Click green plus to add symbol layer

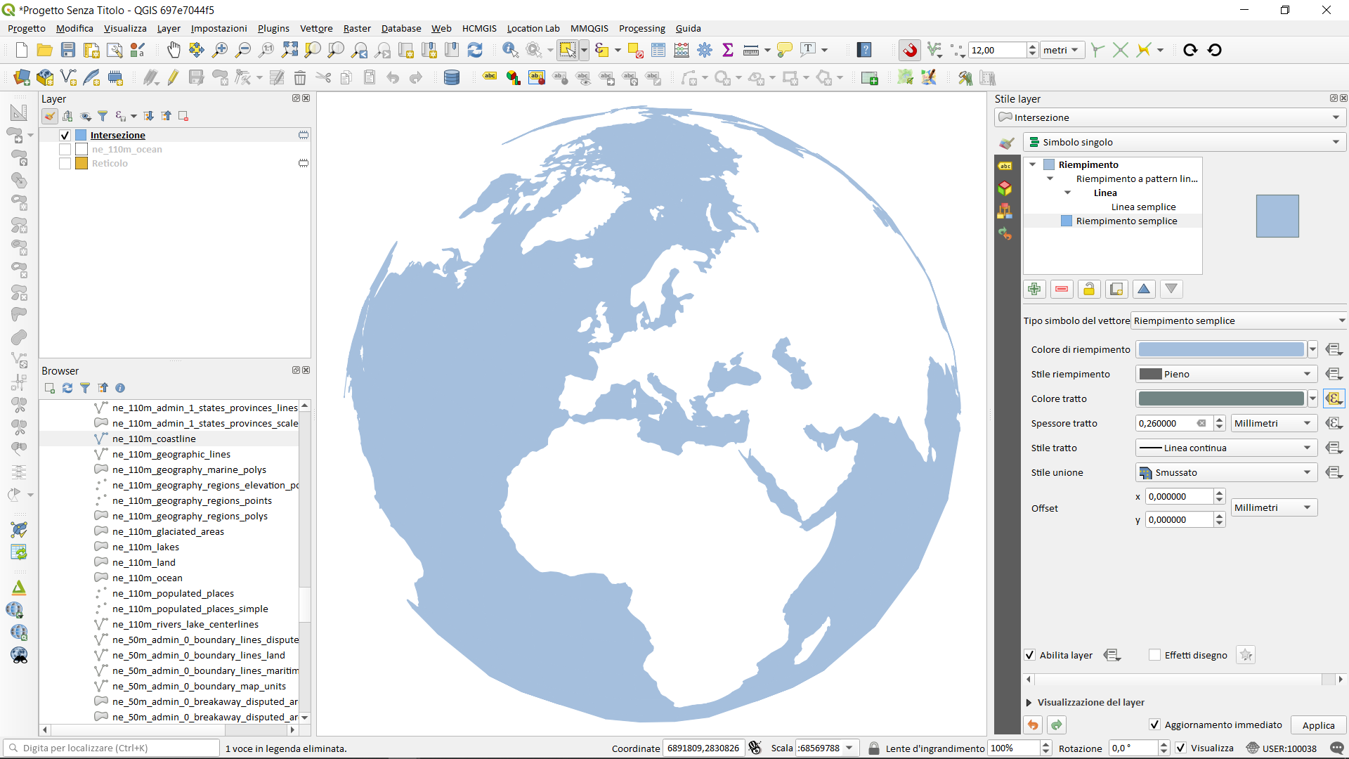pos(1034,289)
